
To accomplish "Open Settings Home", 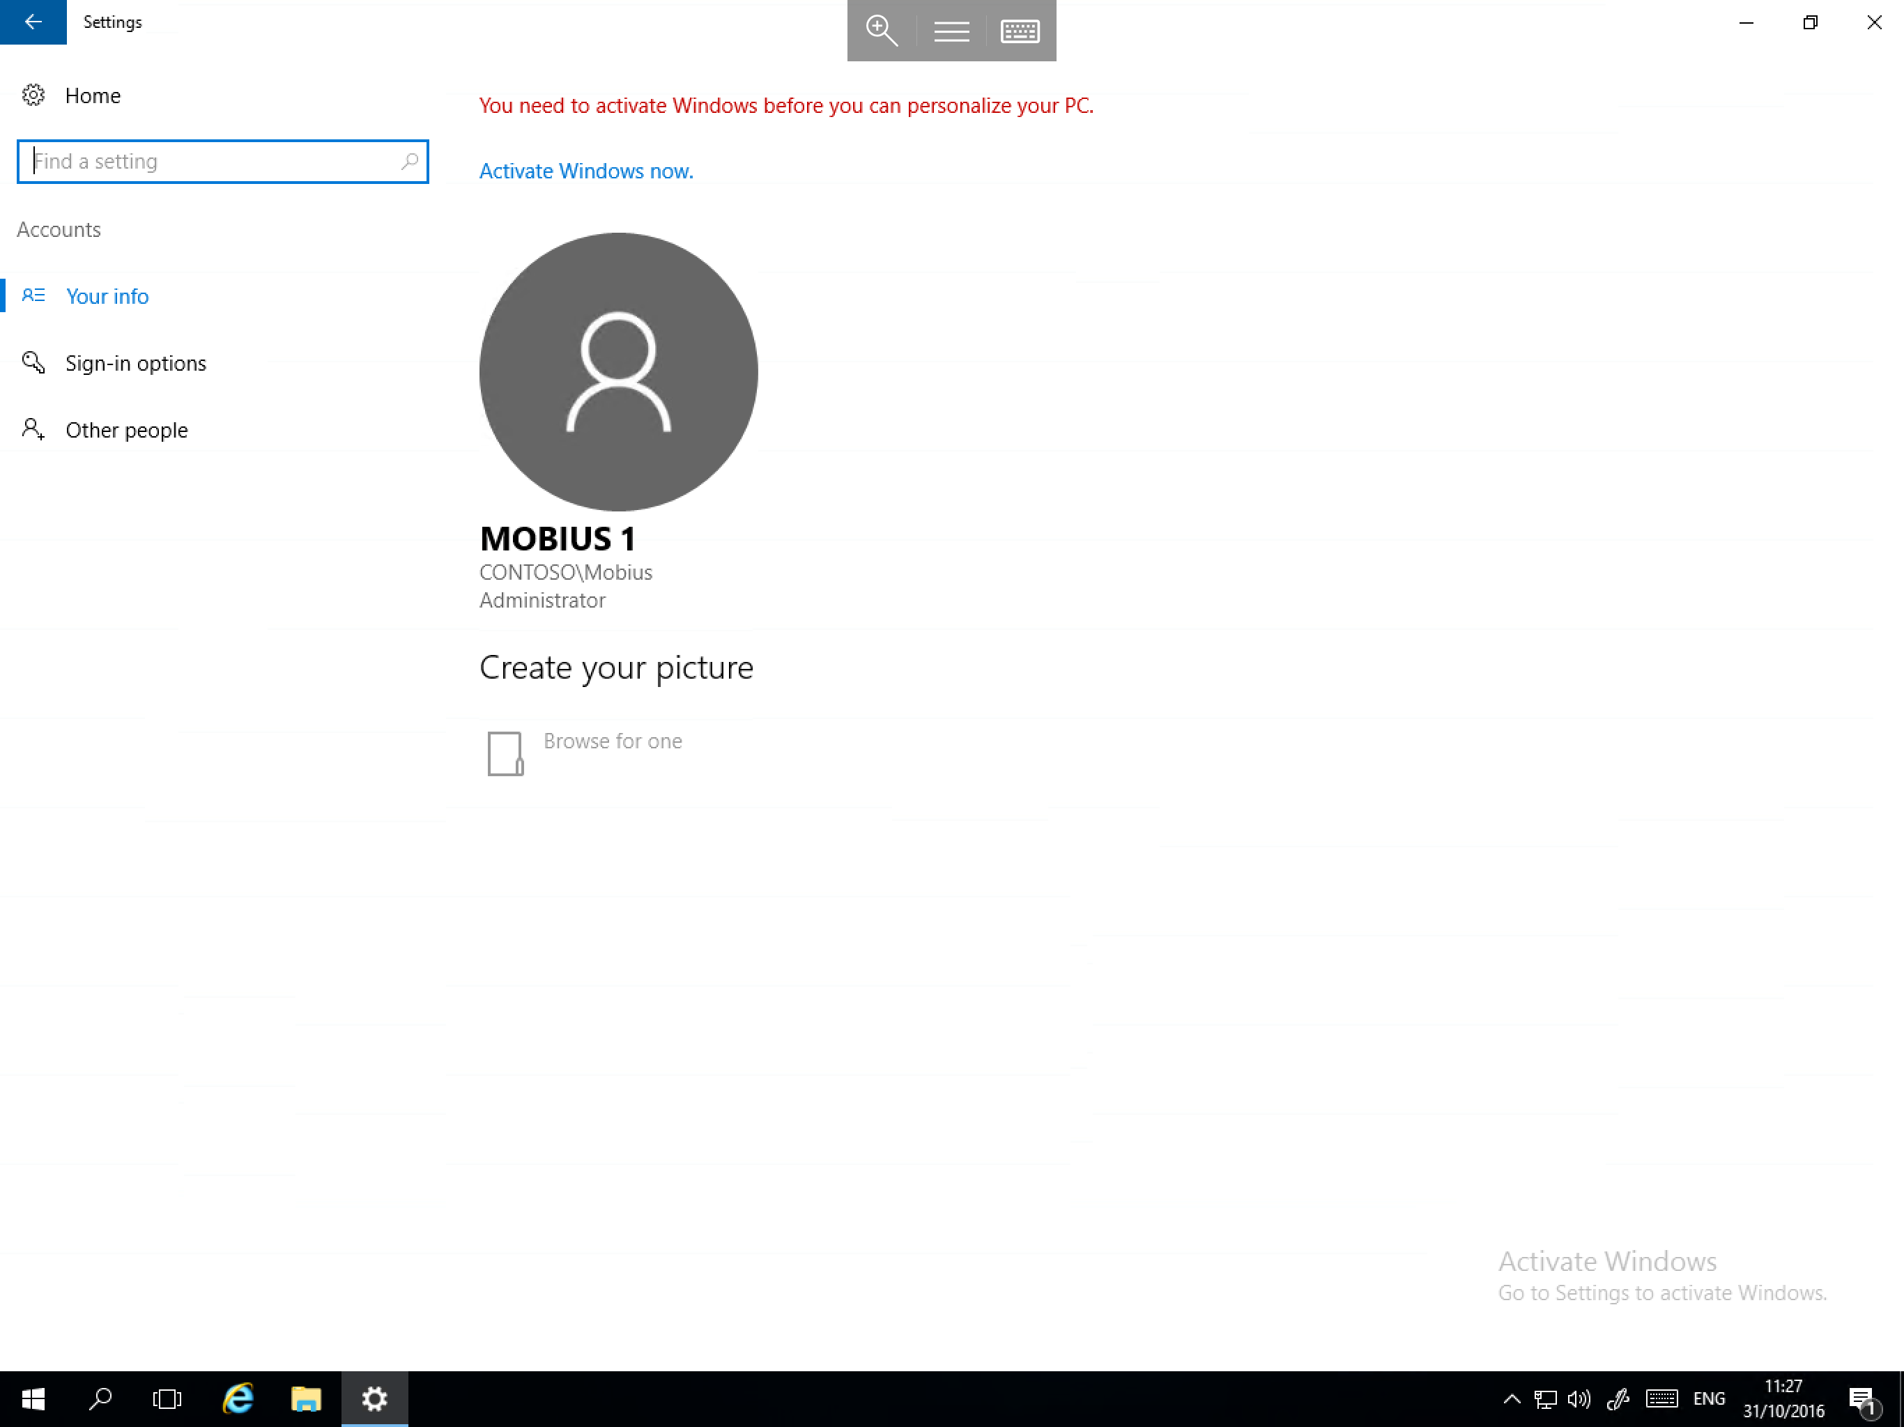I will click(x=92, y=95).
